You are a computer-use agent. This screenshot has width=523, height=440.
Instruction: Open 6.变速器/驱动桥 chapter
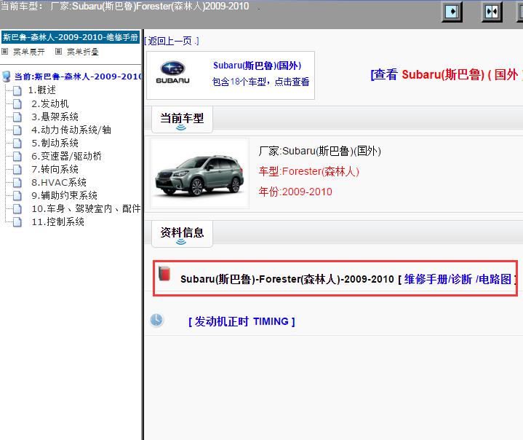coord(66,157)
